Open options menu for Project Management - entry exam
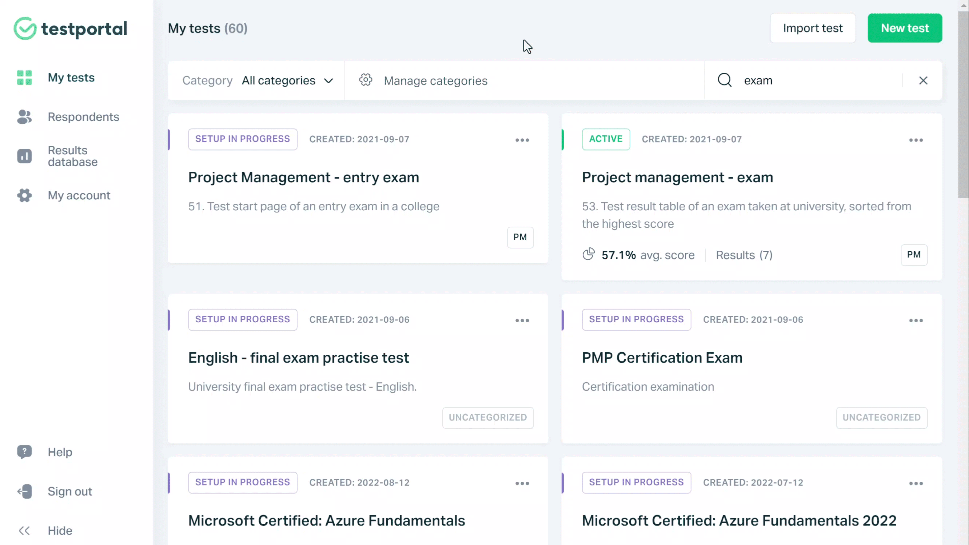 [522, 140]
